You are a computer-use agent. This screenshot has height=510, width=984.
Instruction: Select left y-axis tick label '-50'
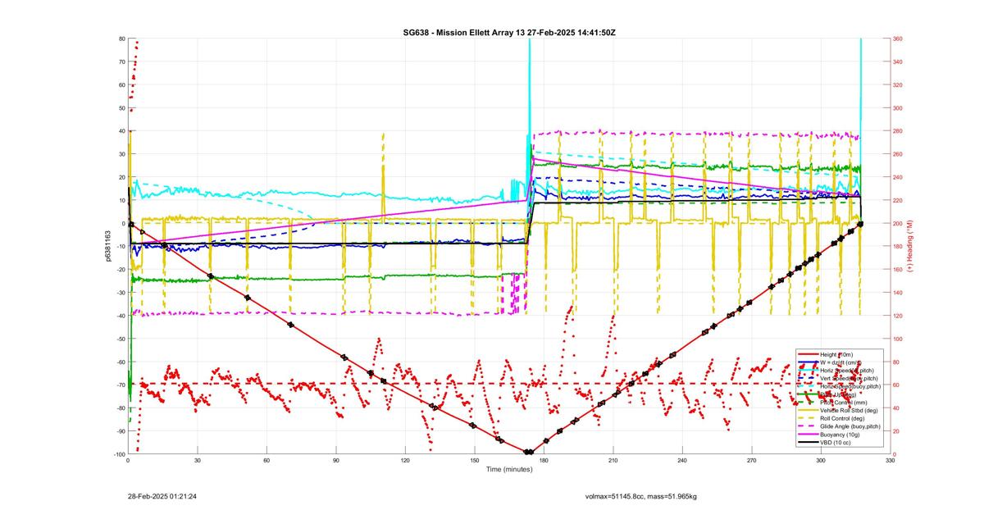coord(120,339)
